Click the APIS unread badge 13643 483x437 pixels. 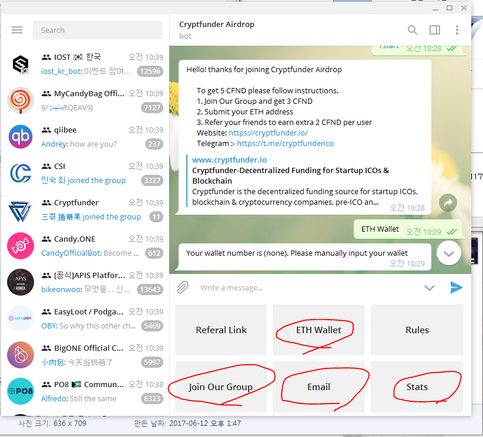(150, 289)
